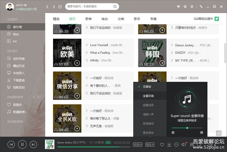The width and height of the screenshot is (227, 152).
Task: Switch to mini mode with the shrink arrows icon
Action: (x=201, y=7)
